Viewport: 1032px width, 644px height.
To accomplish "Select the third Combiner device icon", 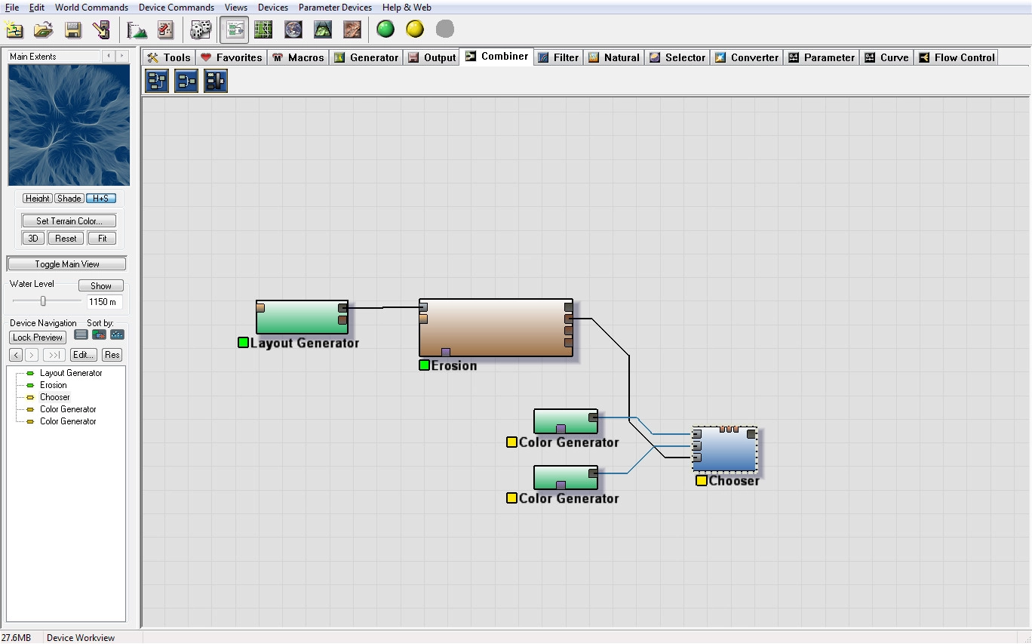I will tap(216, 81).
